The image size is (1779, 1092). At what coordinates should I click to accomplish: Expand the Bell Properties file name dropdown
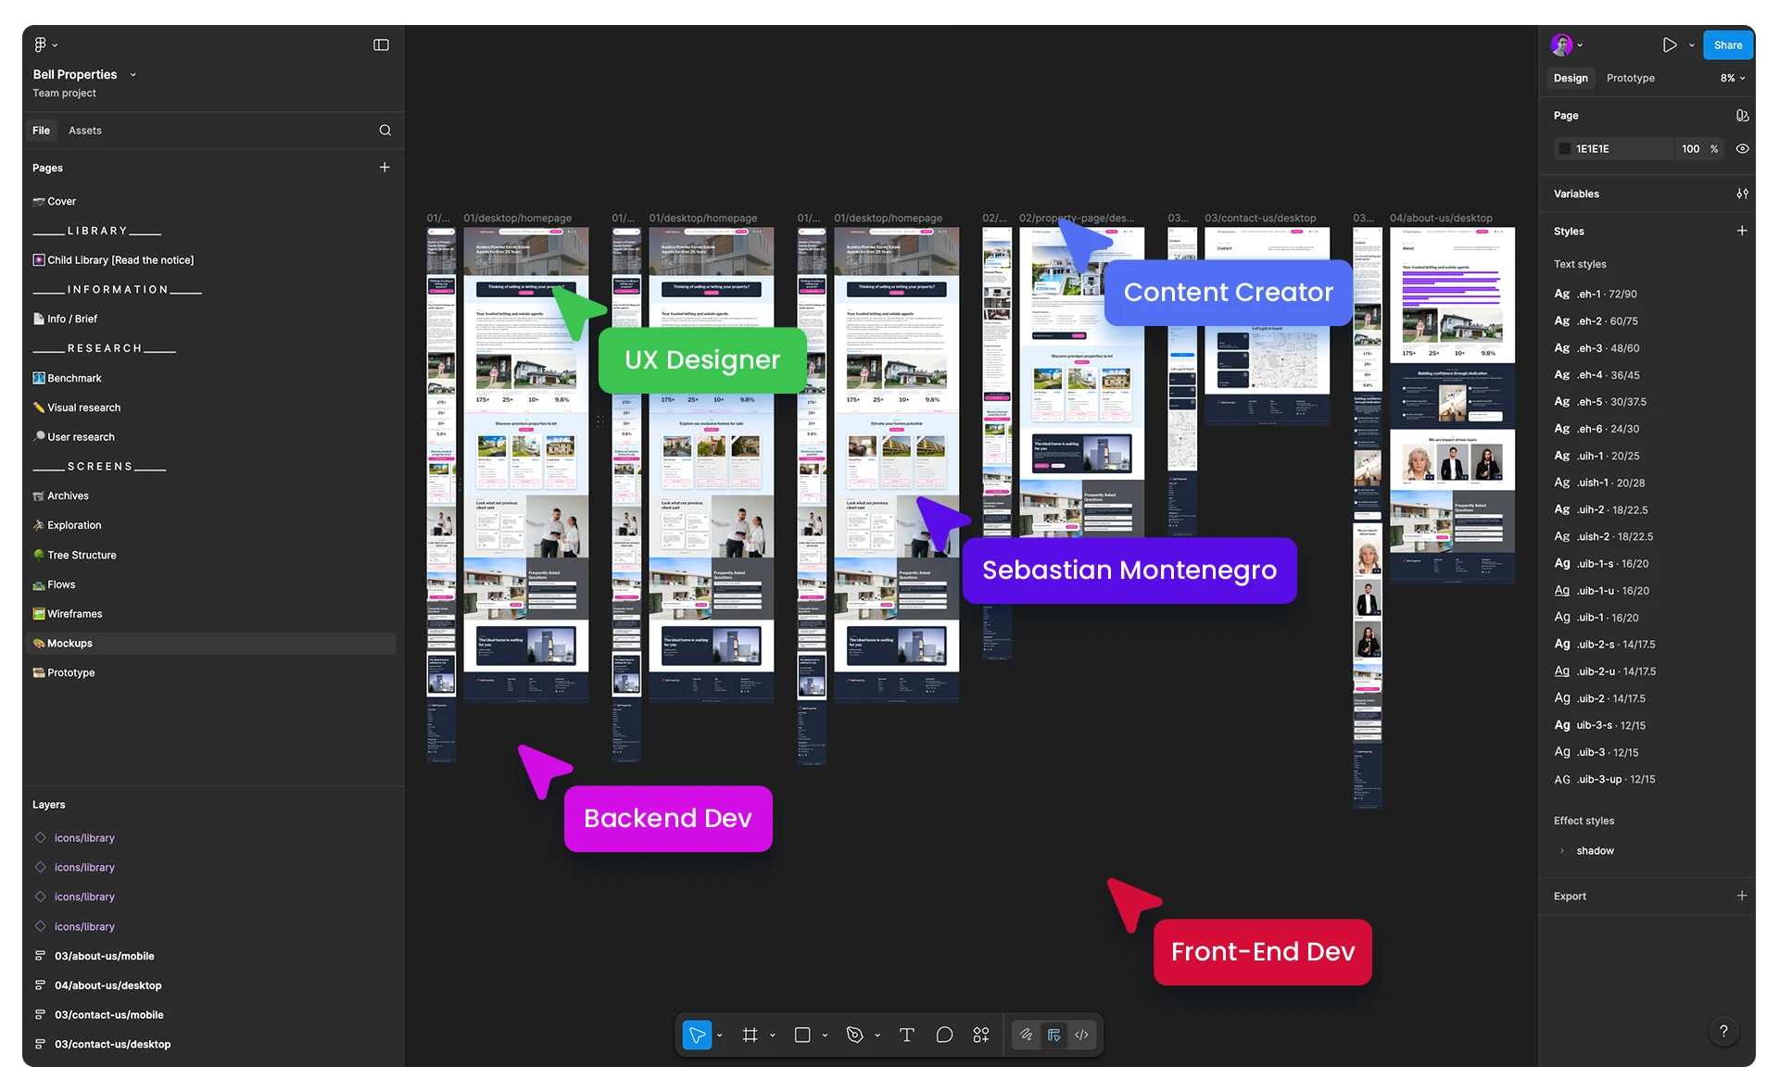(133, 75)
